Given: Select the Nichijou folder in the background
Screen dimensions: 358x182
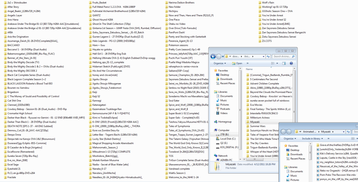Looking at the screenshot, I should pyautogui.click(x=172, y=11).
